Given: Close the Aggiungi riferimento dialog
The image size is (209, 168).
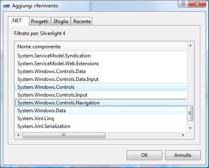Looking at the screenshot, I should tap(197, 4).
